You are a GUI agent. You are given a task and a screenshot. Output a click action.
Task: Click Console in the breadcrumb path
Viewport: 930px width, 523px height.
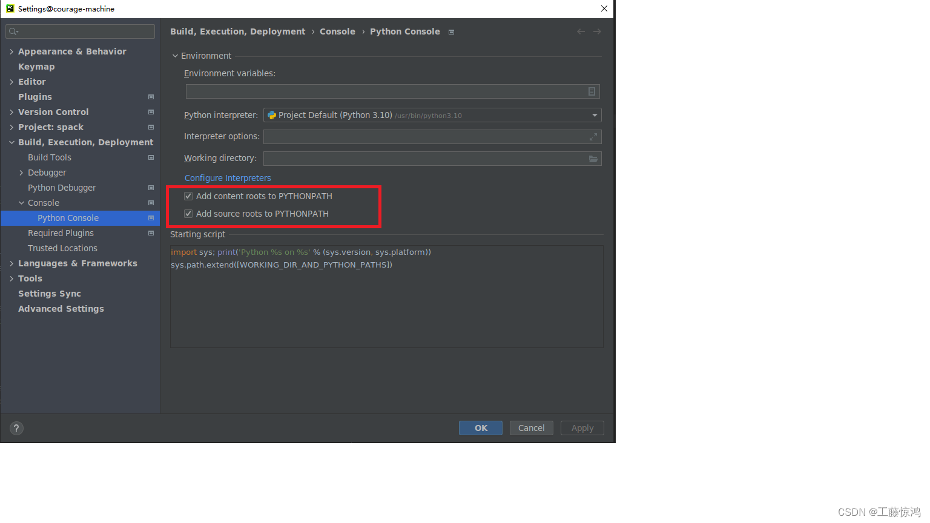click(337, 31)
